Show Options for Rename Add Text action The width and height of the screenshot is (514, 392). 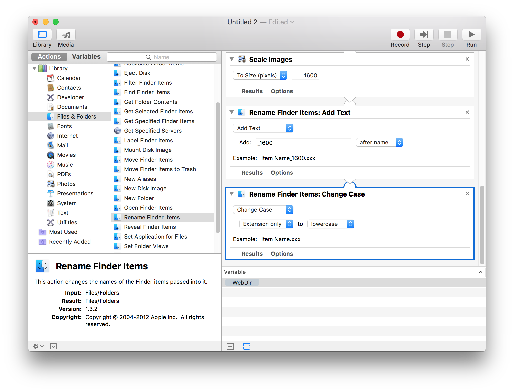pos(282,173)
